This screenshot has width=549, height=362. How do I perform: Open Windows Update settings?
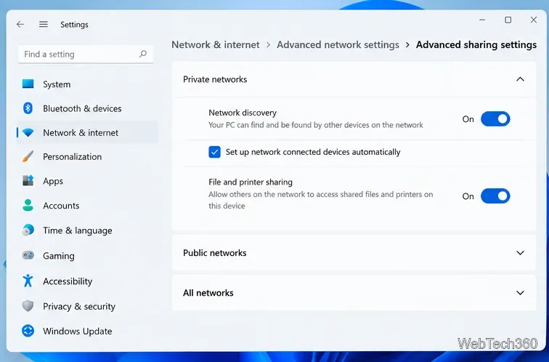click(x=88, y=331)
